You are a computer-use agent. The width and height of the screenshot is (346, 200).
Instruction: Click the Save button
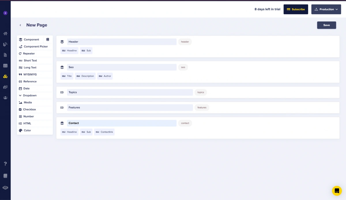tap(326, 25)
